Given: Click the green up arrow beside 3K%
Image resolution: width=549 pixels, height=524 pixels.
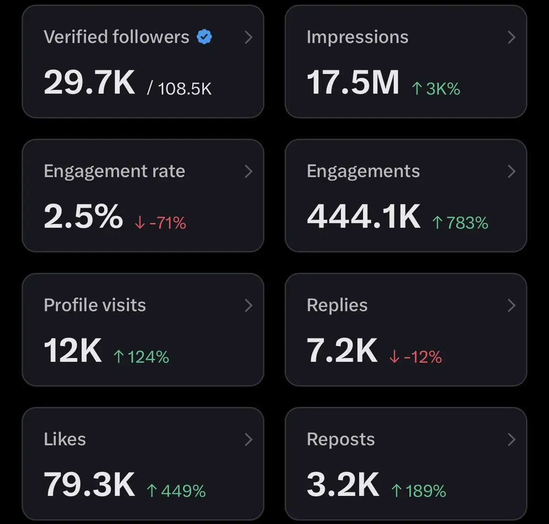Looking at the screenshot, I should (416, 88).
